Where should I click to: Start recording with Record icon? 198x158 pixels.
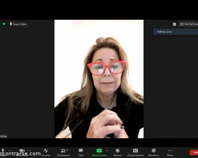pos(117,152)
